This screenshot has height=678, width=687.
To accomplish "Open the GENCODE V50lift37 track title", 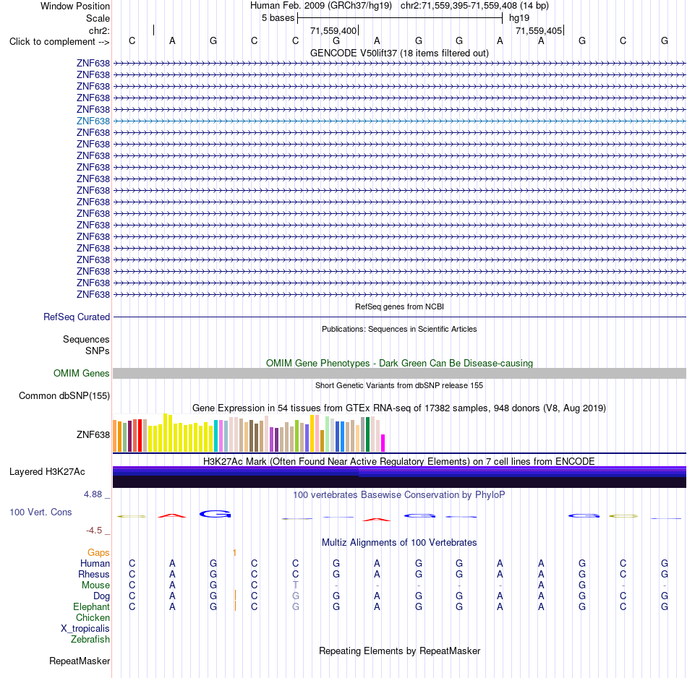I will coord(399,53).
